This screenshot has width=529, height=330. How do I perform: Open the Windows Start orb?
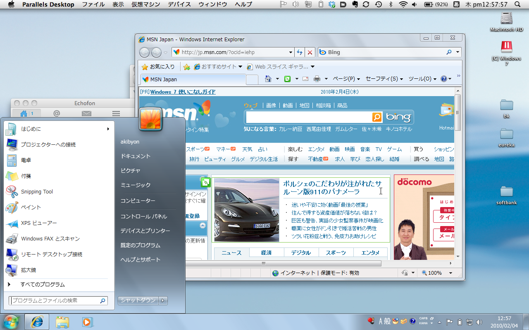click(x=11, y=322)
